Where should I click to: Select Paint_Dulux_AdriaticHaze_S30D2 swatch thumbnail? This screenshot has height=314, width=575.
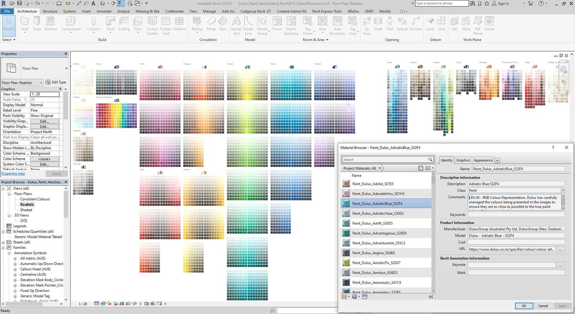pyautogui.click(x=346, y=214)
